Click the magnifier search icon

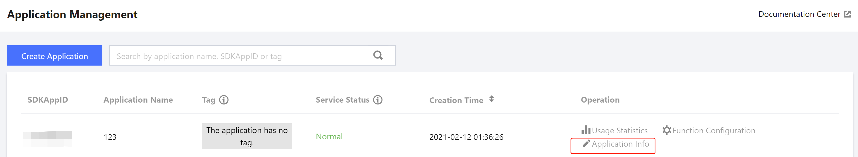pos(378,56)
